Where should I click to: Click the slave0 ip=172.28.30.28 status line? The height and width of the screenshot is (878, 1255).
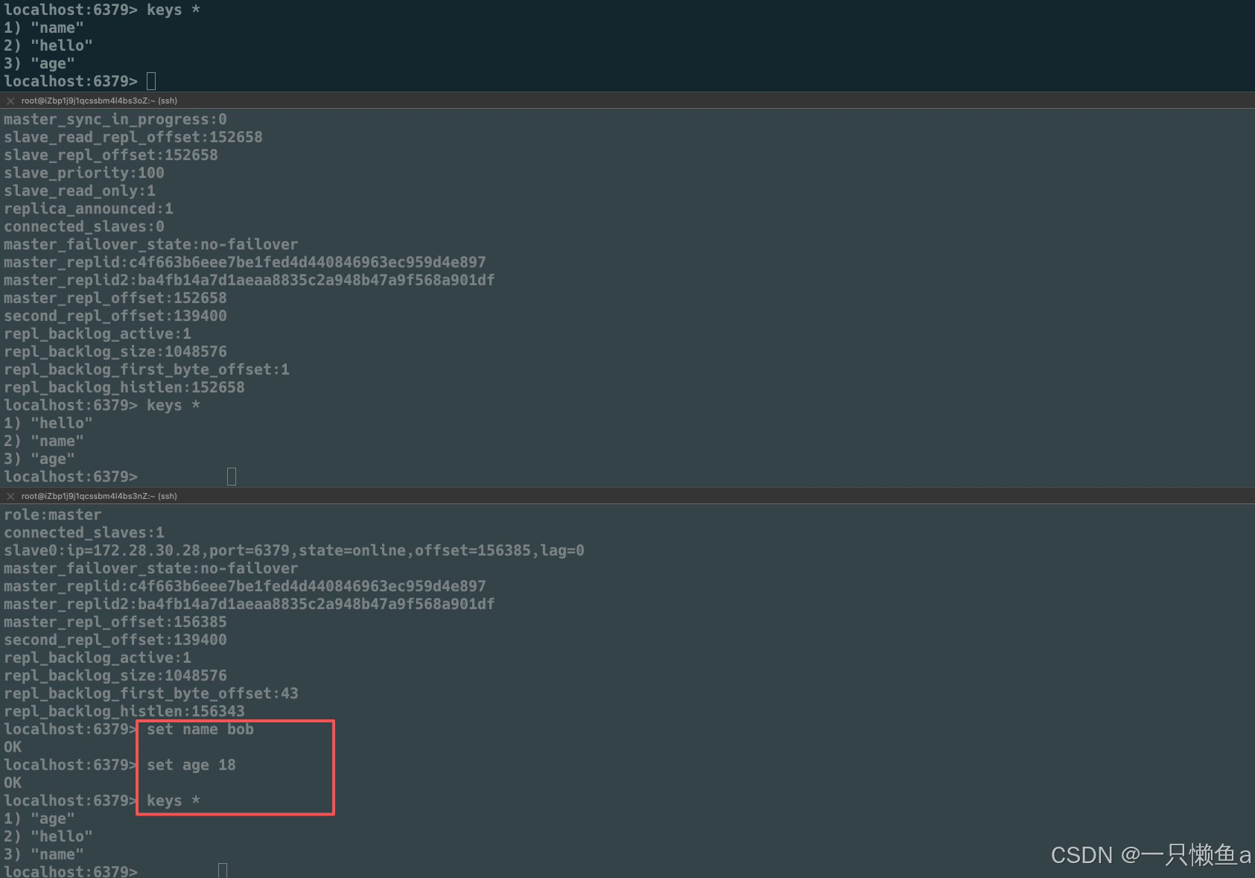[x=294, y=550]
